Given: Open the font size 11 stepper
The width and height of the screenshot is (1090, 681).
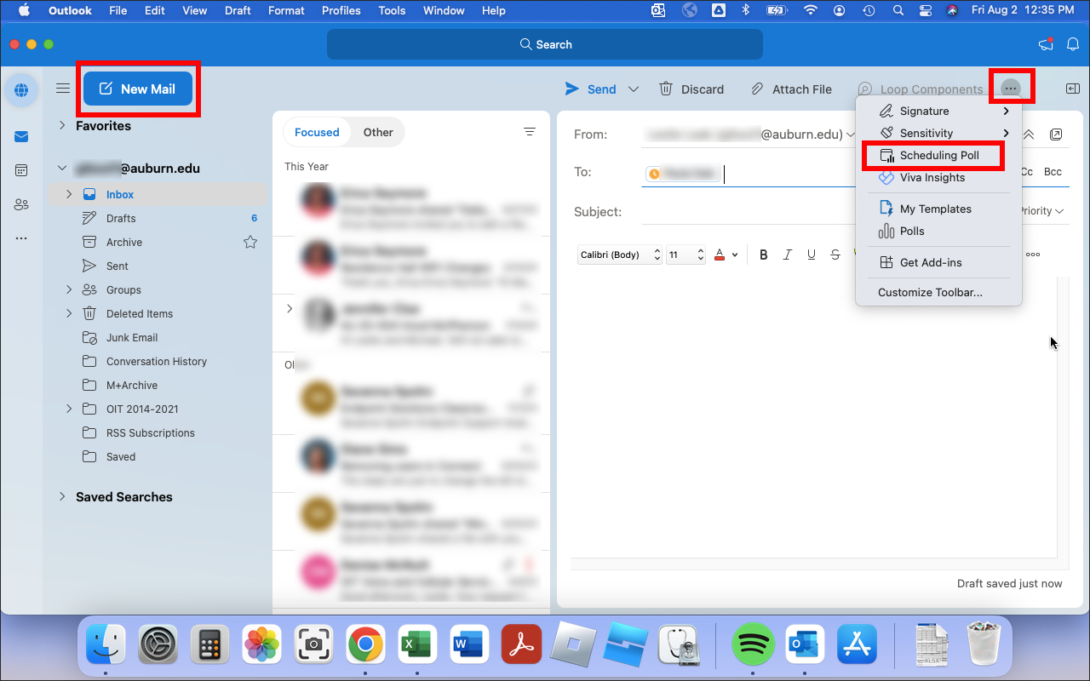Looking at the screenshot, I should (x=686, y=255).
